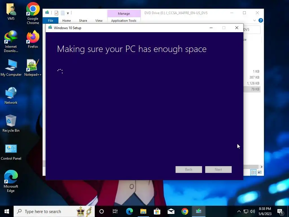Viewport: 289px width, 217px height.
Task: Open Internet Download Manager desktop shortcut
Action: point(11,42)
